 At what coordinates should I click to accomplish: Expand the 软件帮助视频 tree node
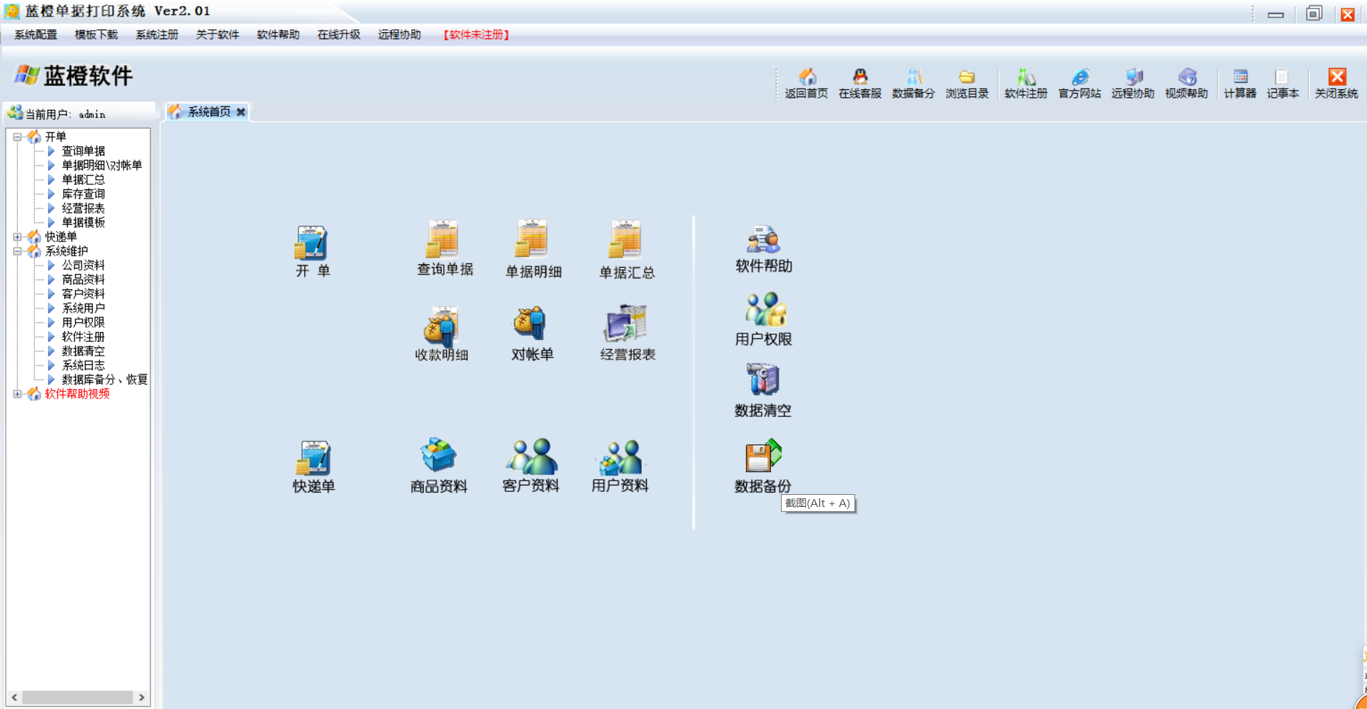click(17, 393)
